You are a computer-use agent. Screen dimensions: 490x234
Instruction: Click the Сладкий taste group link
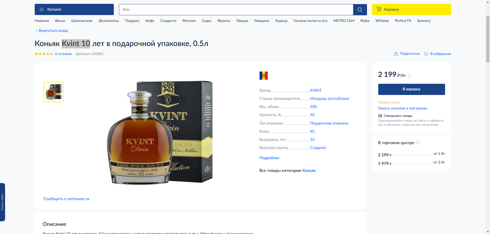[x=318, y=148]
